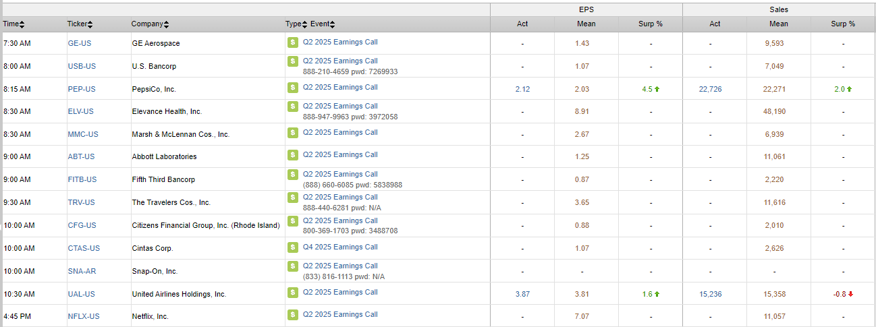Image resolution: width=876 pixels, height=327 pixels.
Task: Click the EPS group header
Action: 586,10
